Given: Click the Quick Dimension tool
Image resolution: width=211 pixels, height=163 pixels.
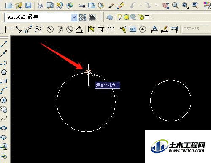Looking at the screenshot, I should coord(92,29).
